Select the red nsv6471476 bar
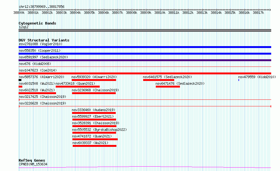The height and width of the screenshot is (171, 280). (x=168, y=87)
